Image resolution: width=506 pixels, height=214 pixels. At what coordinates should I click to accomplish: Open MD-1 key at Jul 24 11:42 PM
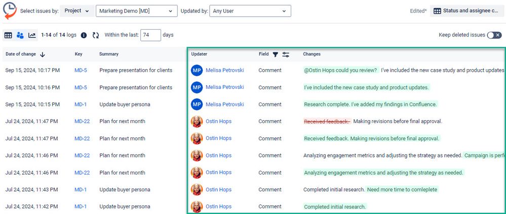point(81,206)
